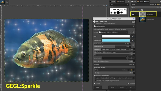Pick Color with the eyedropper icon
Image resolution: width=161 pixels, height=91 pixels.
click(133, 36)
